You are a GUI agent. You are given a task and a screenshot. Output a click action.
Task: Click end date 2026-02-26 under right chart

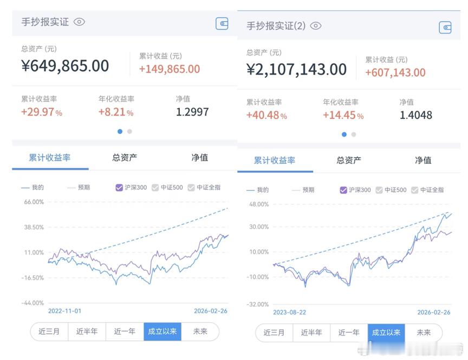434,312
